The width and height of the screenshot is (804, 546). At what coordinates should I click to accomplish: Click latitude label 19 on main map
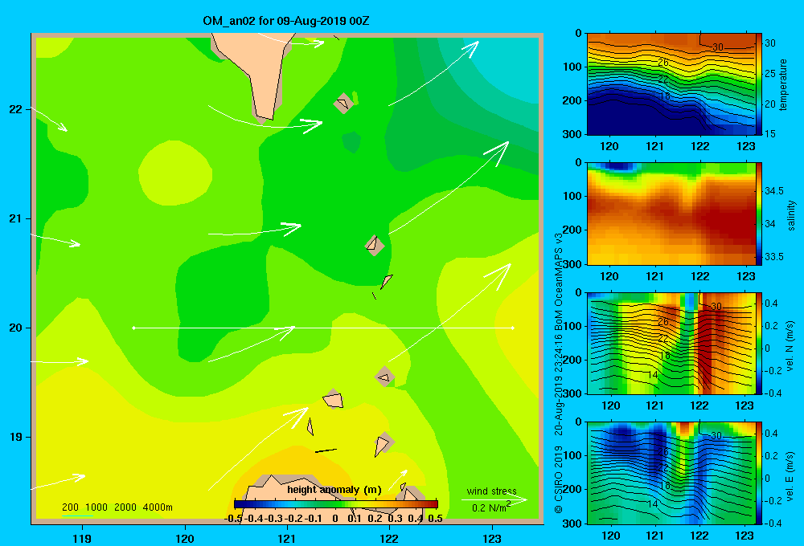pyautogui.click(x=15, y=437)
